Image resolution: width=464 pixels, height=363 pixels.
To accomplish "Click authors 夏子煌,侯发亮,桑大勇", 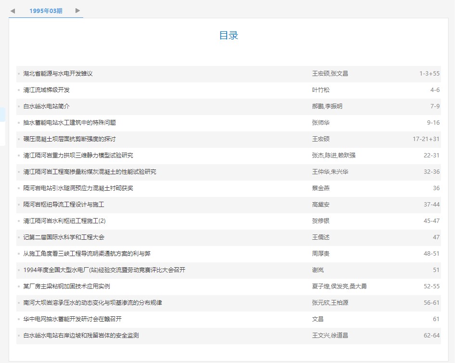I will click(x=339, y=286).
